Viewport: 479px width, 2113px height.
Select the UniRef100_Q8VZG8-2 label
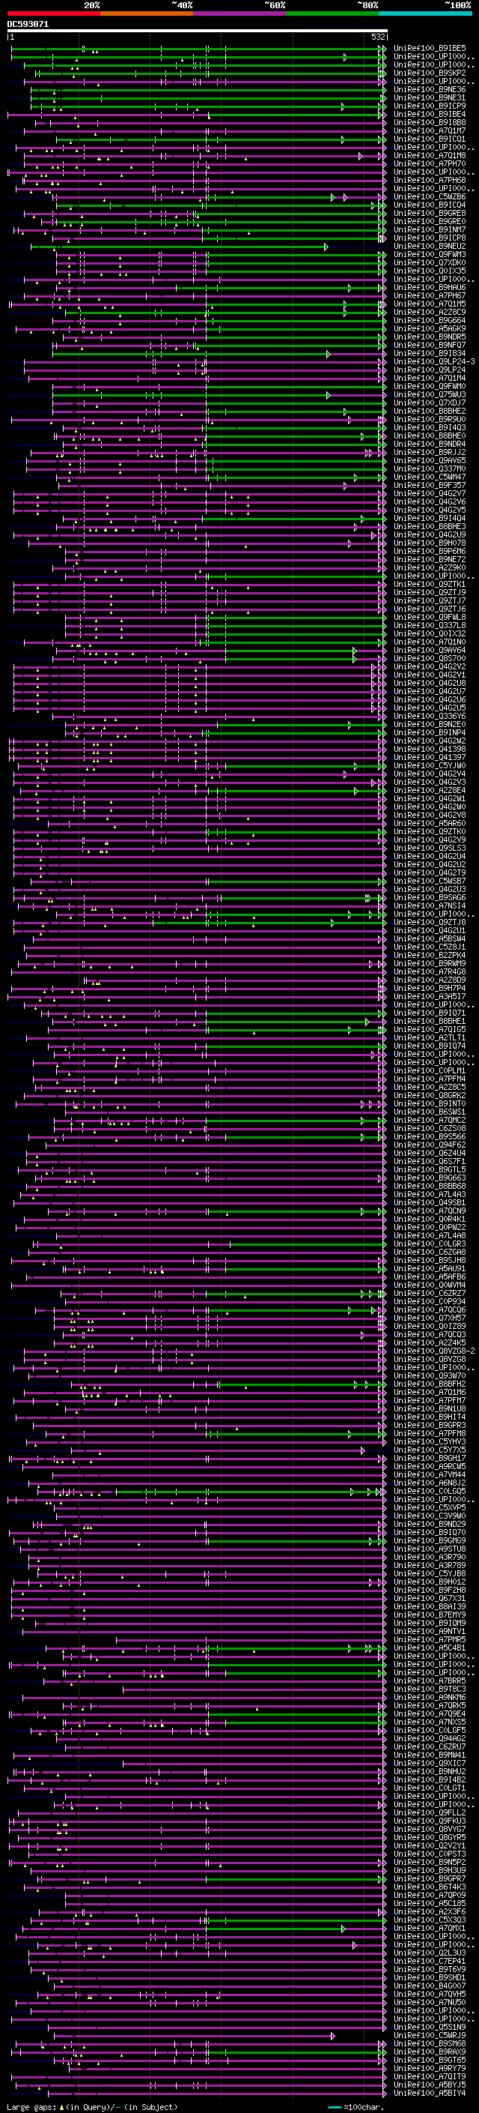coord(435,1351)
